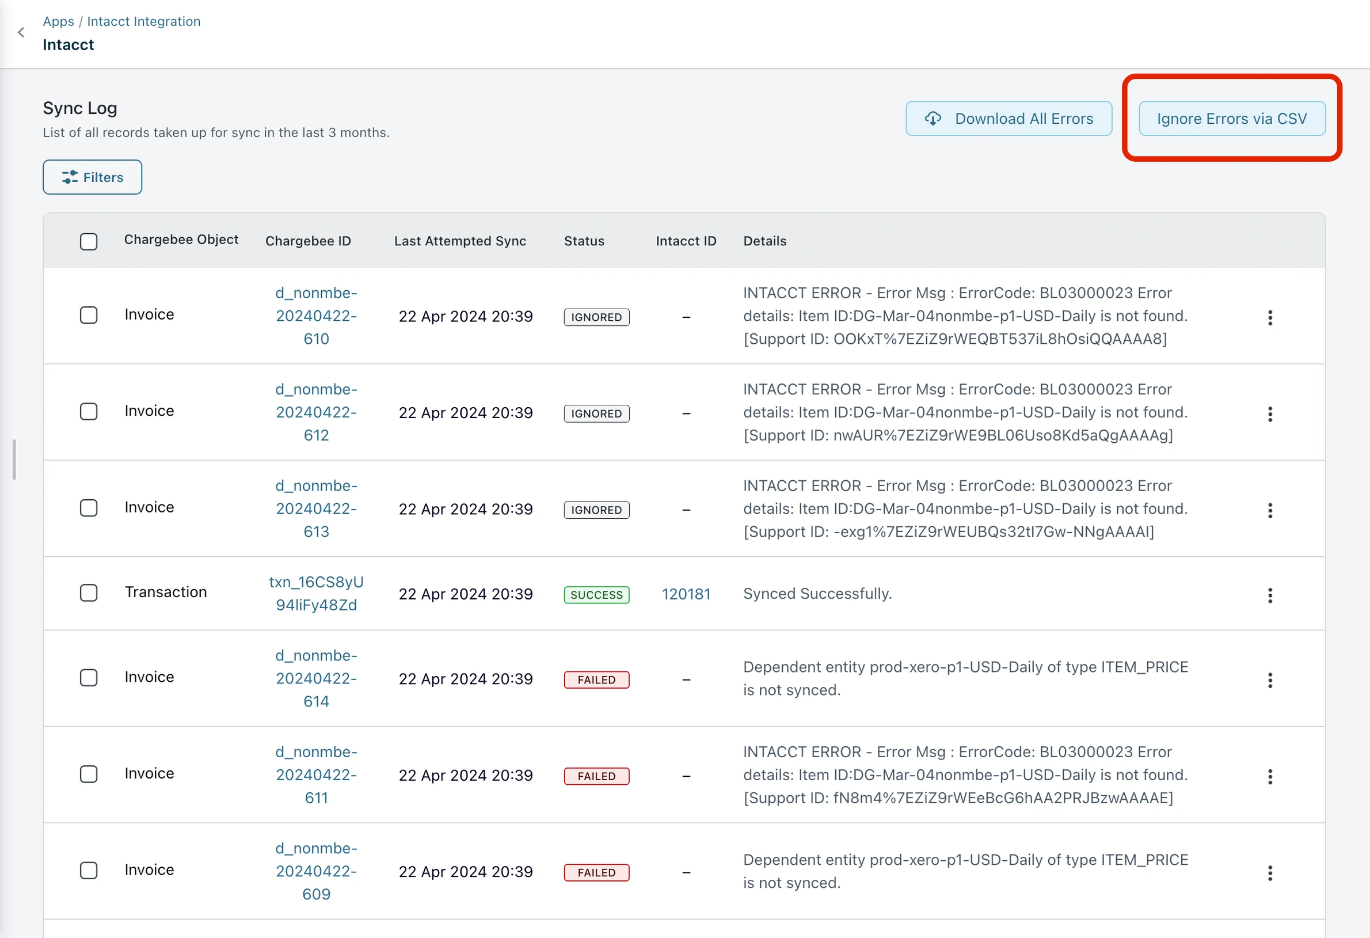Check the Transaction row checkbox
The height and width of the screenshot is (938, 1370).
tap(89, 593)
